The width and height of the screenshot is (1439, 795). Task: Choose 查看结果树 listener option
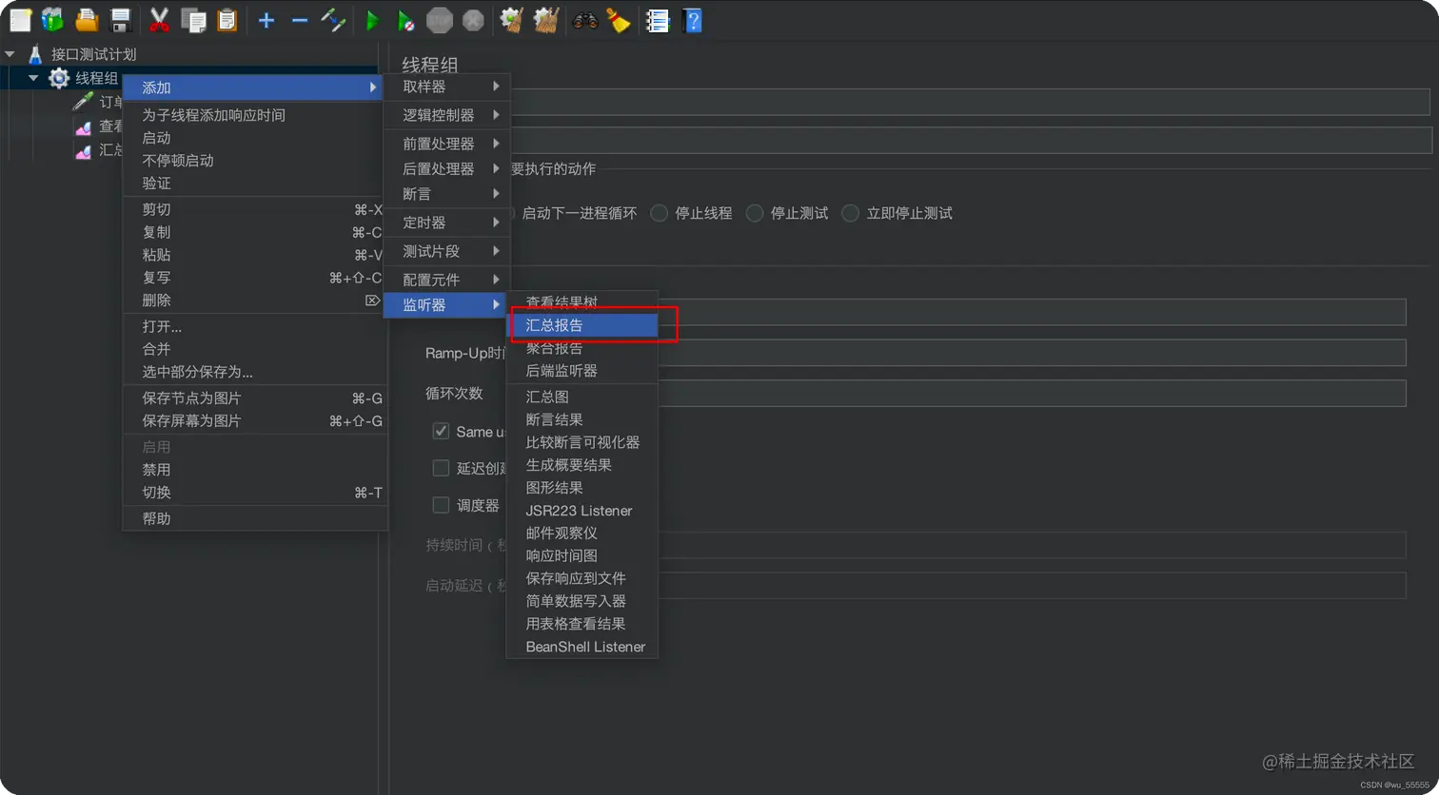point(563,301)
